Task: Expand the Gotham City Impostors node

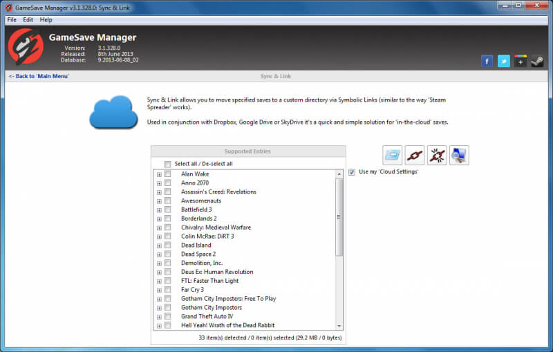Action: click(159, 308)
